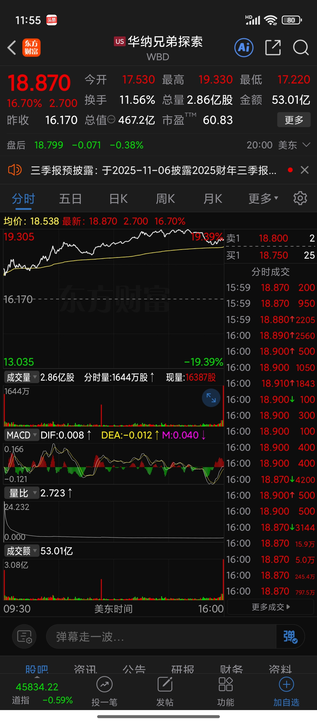The image size is (317, 723).
Task: Tap the MACD indicator chart
Action: pos(113,464)
